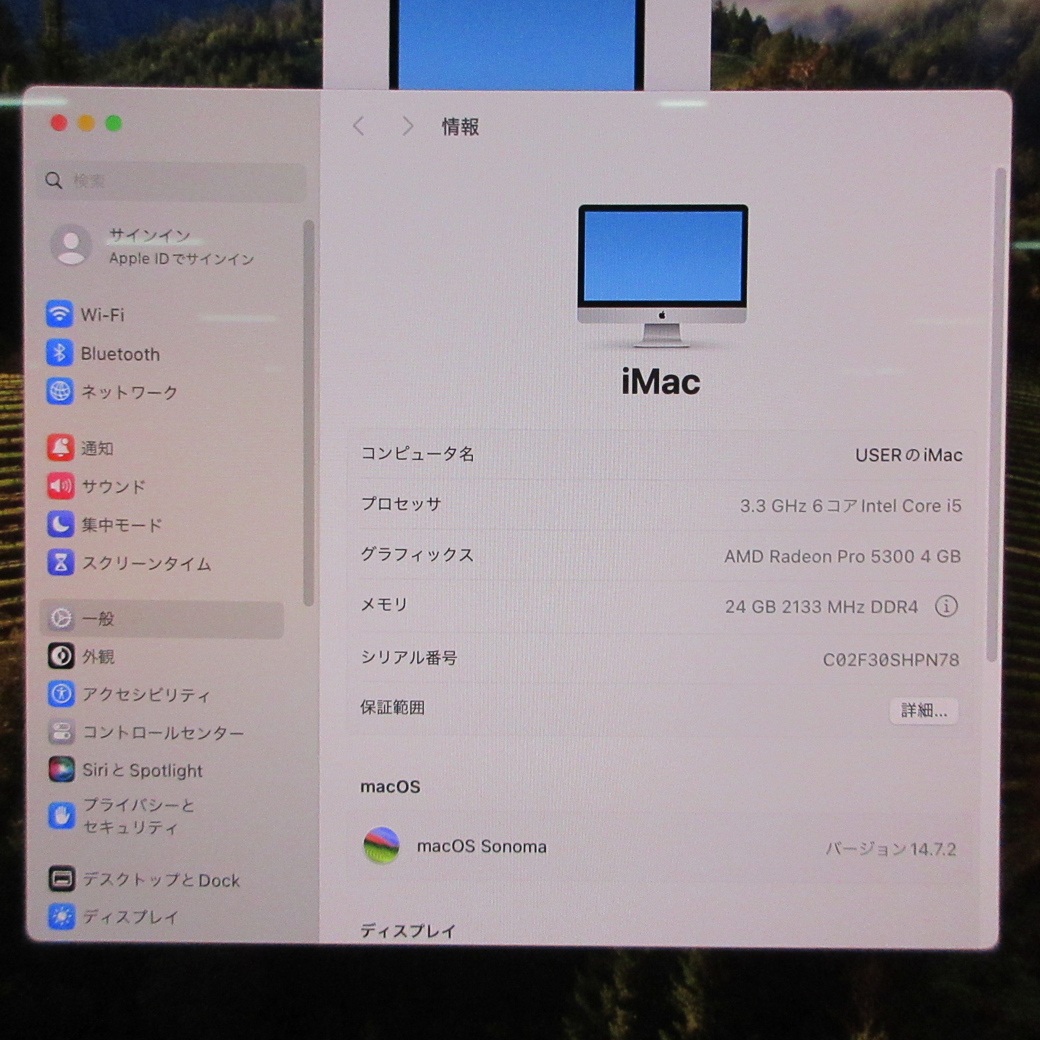Go back with the left chevron
The height and width of the screenshot is (1040, 1040).
click(x=359, y=125)
